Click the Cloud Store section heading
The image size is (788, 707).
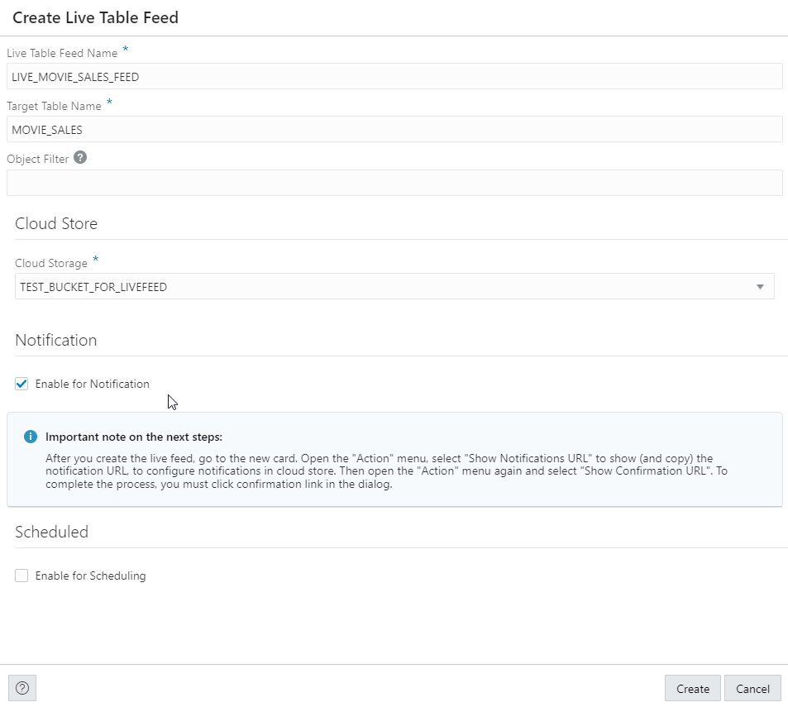point(56,223)
